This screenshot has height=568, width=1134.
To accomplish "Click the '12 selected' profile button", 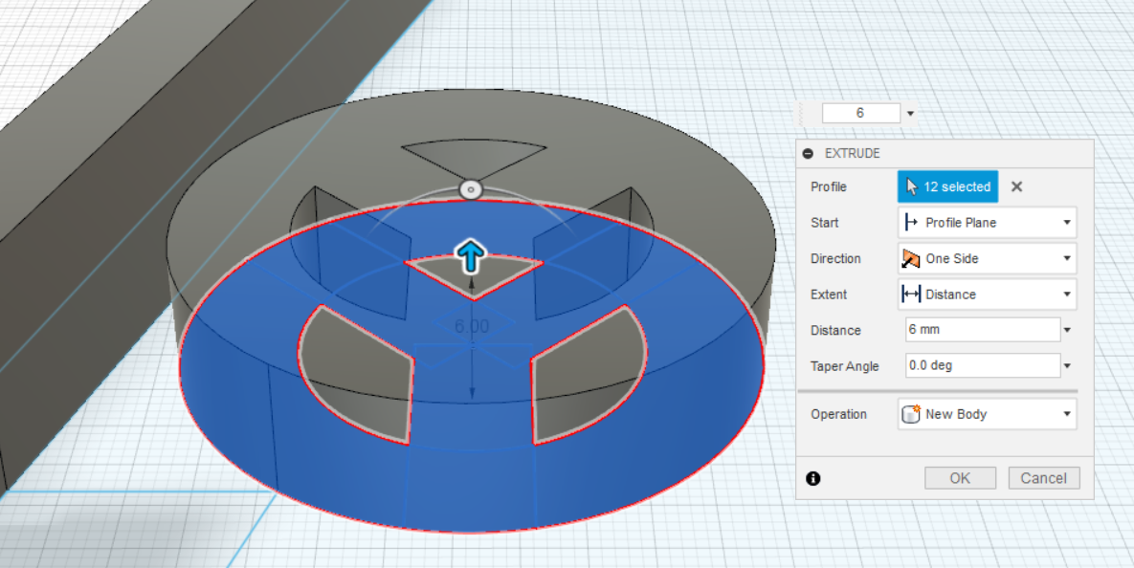I will [x=947, y=186].
